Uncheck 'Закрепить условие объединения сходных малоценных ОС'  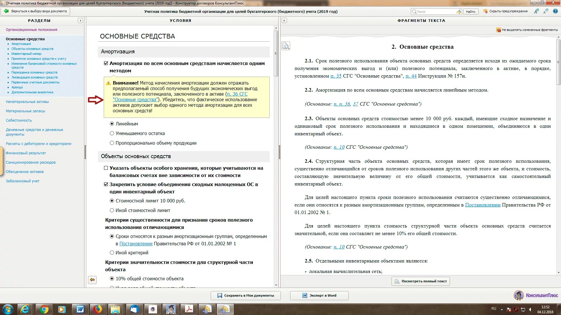pos(106,184)
